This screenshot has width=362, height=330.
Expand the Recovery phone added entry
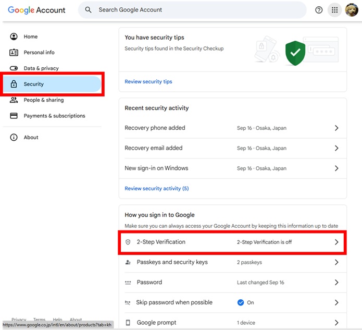pos(336,128)
